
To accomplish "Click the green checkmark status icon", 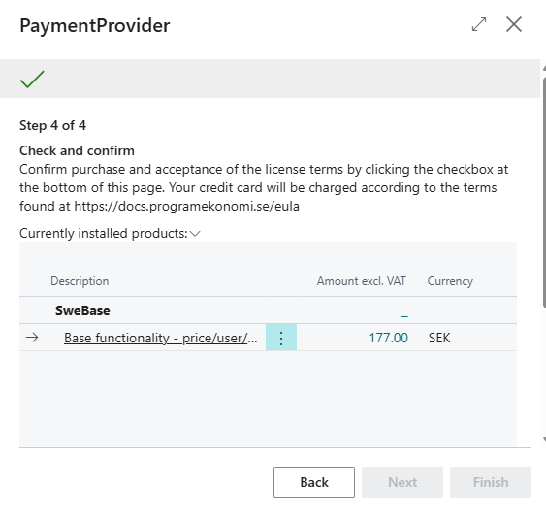I will tap(32, 80).
